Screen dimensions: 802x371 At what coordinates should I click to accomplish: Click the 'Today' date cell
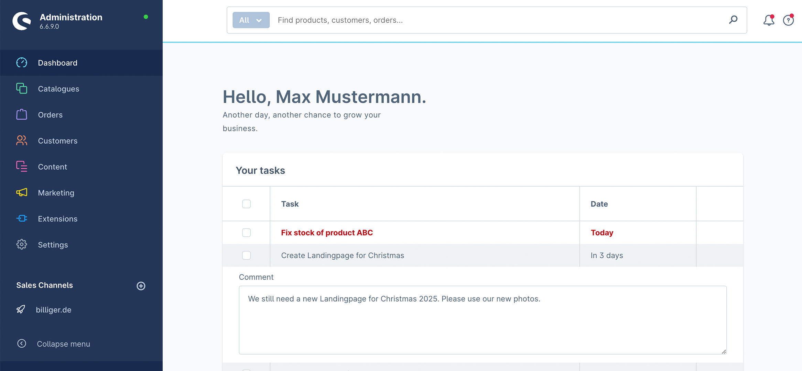[x=602, y=233]
